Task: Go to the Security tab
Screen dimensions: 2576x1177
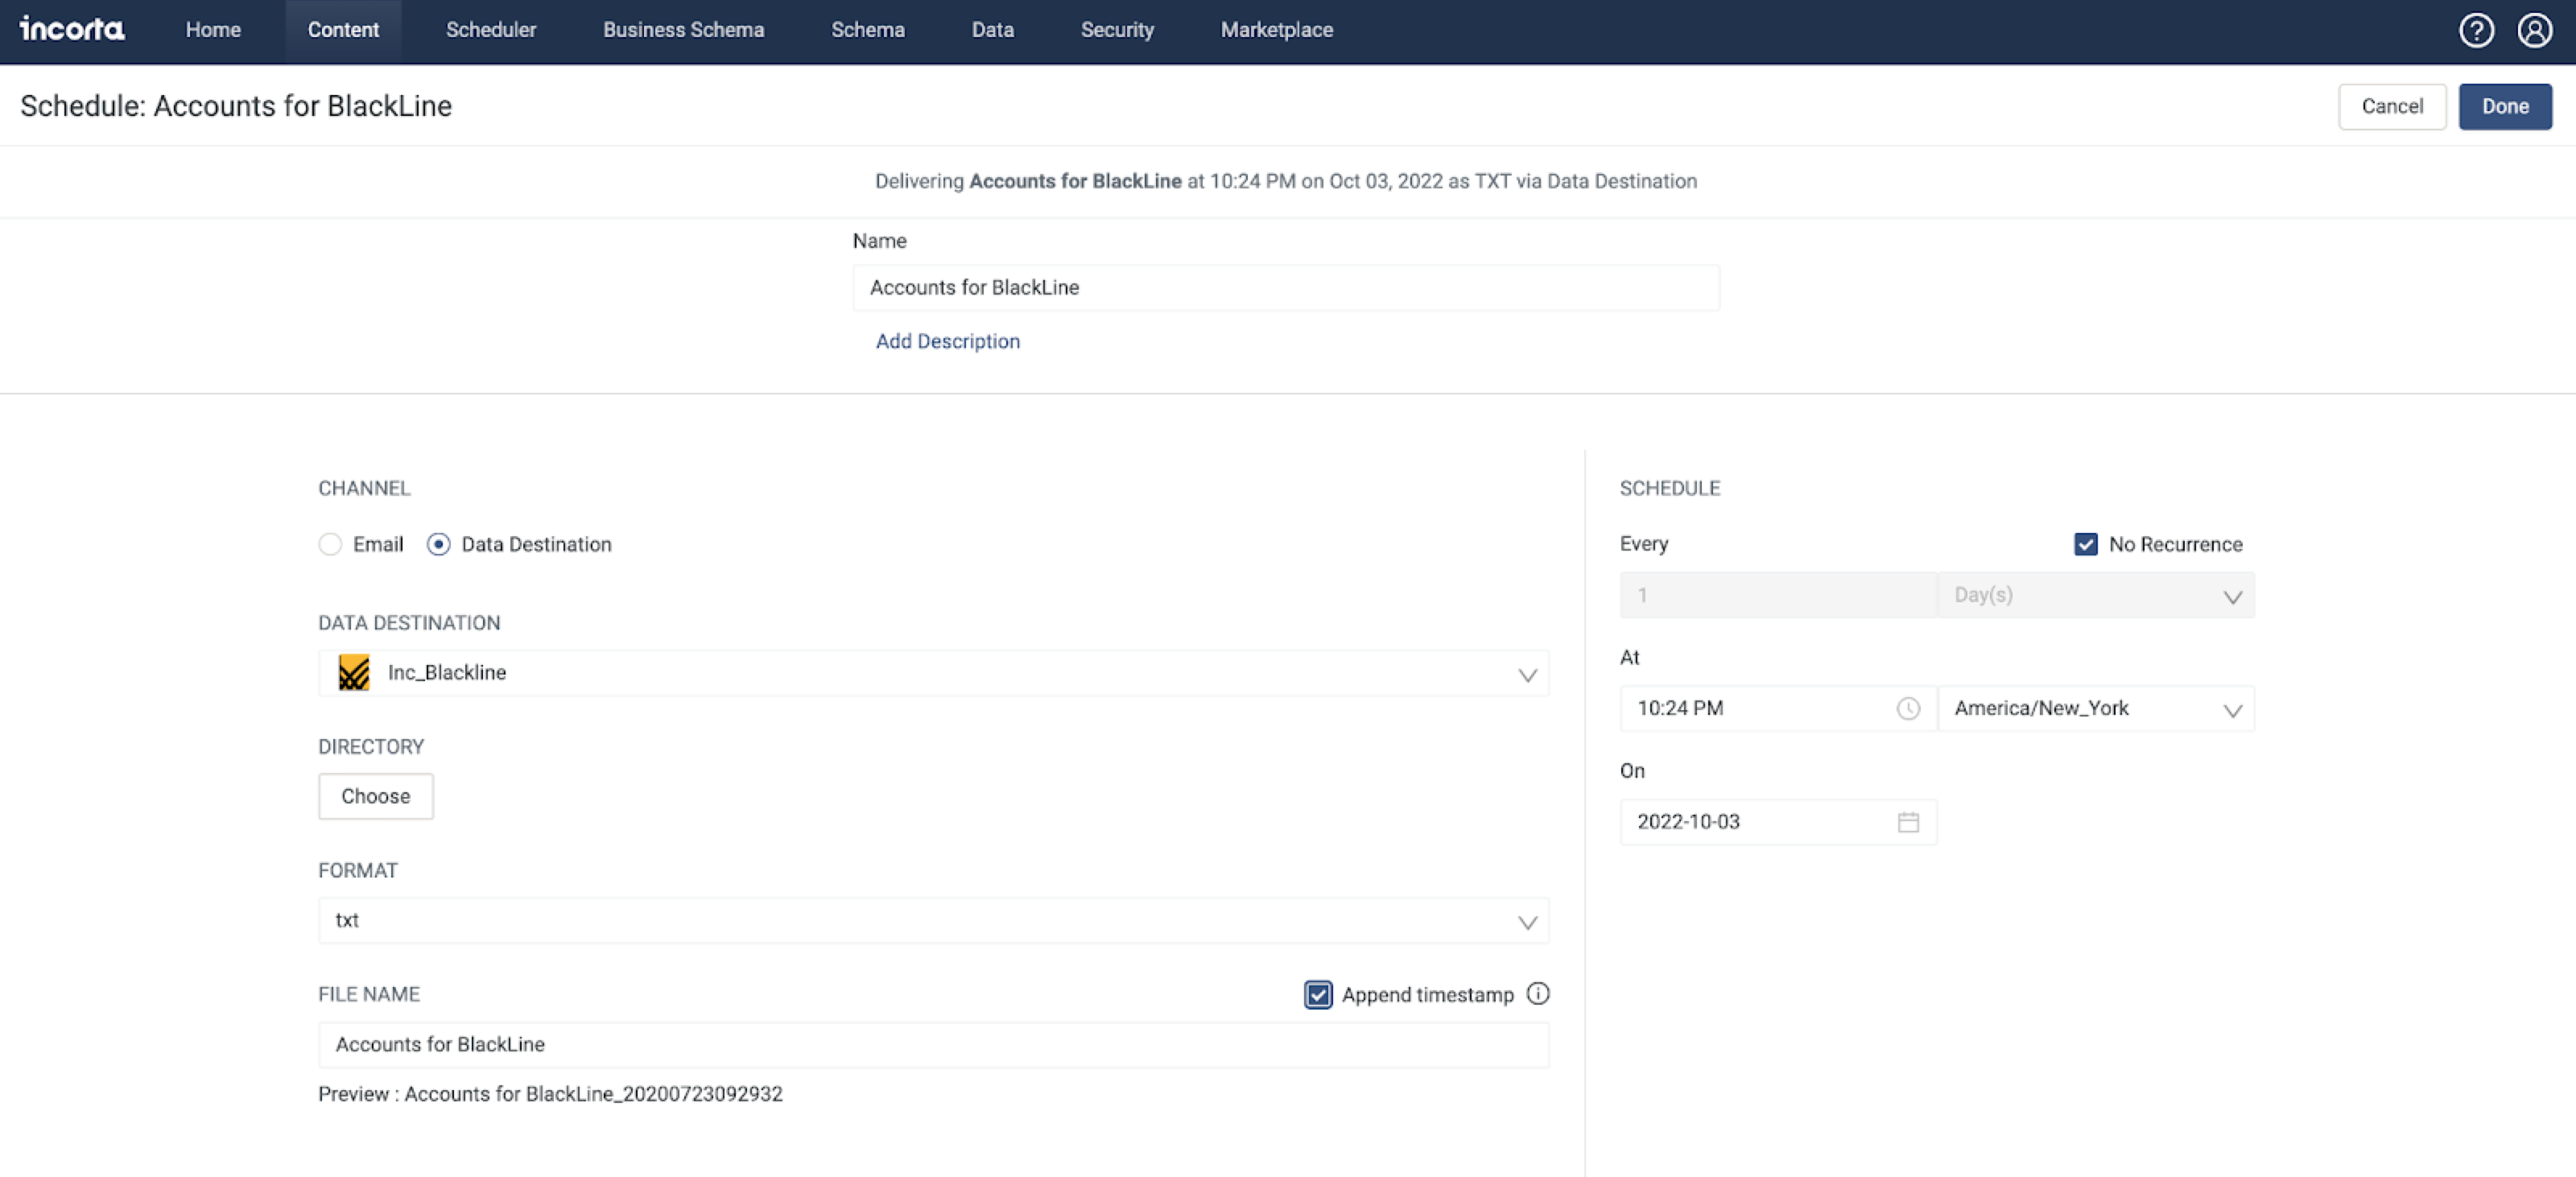Action: [1117, 30]
